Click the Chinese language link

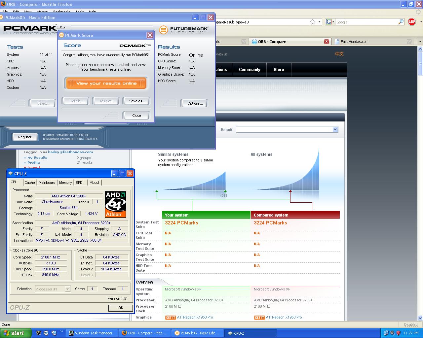339,54
